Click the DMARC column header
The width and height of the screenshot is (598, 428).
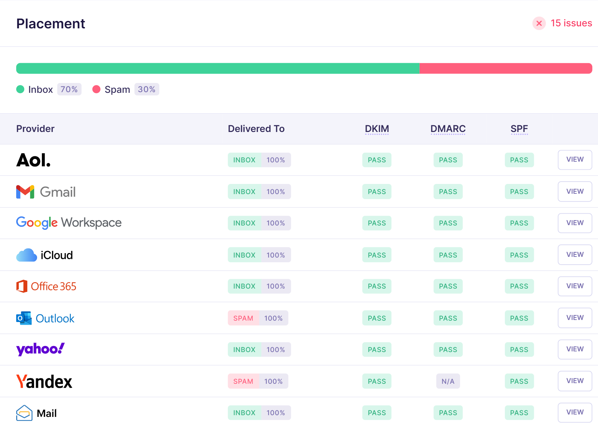448,129
